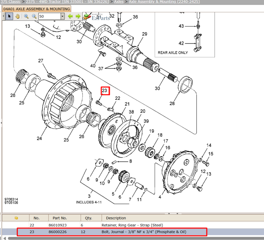
Task: Click the EzParts logo
Action: click(x=97, y=17)
